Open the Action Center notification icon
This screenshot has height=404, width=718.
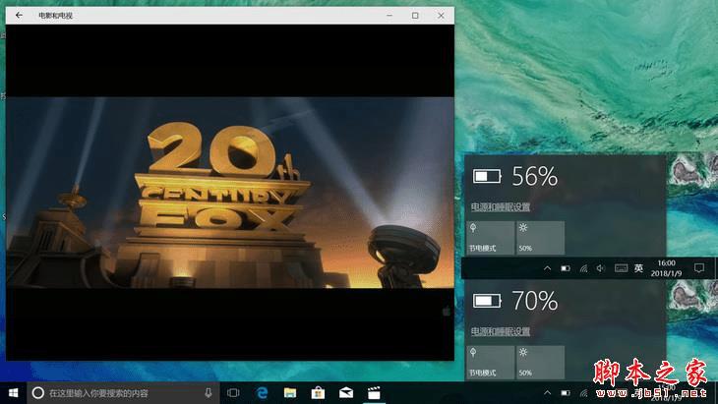point(698,268)
